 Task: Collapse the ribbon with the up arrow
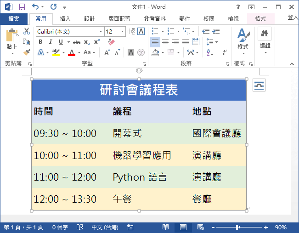tap(292, 64)
